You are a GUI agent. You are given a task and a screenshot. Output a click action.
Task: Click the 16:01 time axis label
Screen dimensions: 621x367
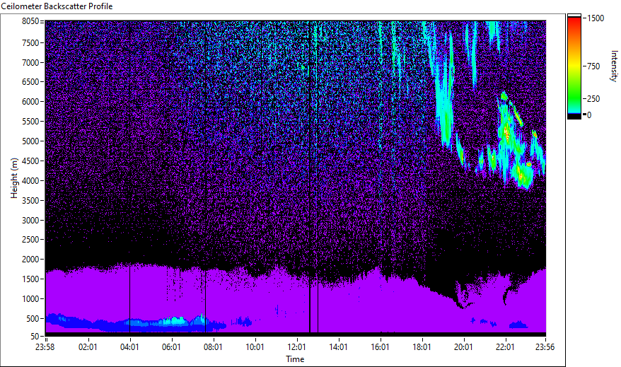380,347
